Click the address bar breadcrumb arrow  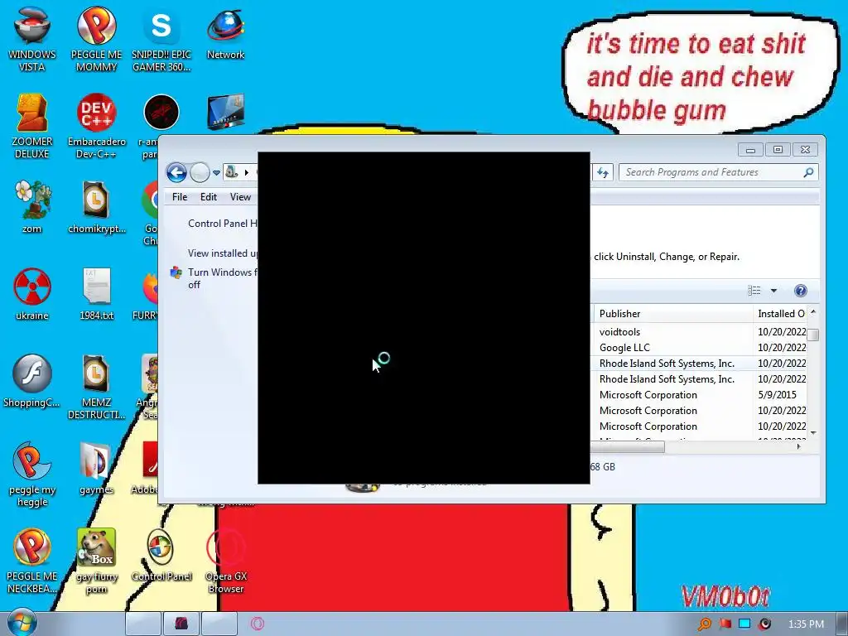pyautogui.click(x=246, y=172)
